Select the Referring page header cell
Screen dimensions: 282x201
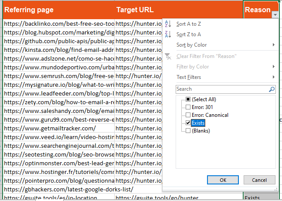click(x=59, y=10)
